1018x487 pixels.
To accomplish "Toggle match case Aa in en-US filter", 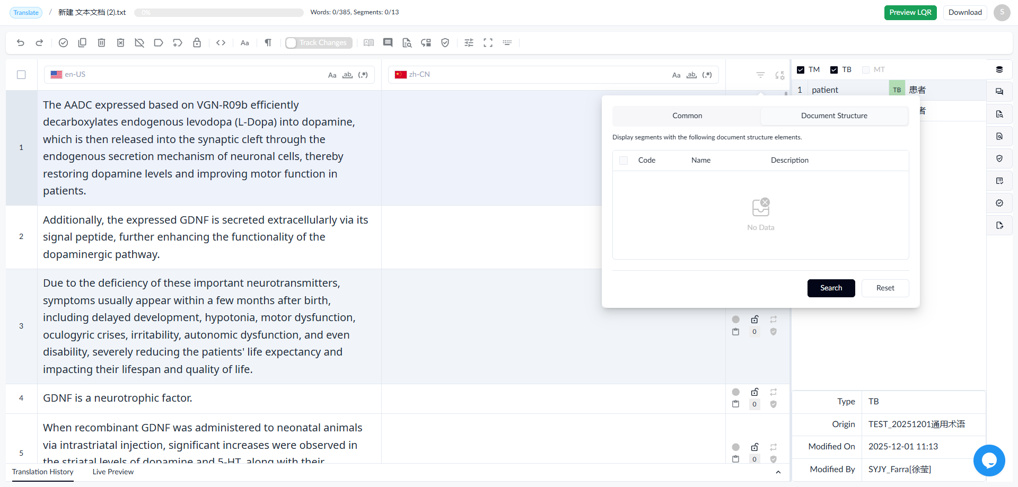I will (x=332, y=75).
